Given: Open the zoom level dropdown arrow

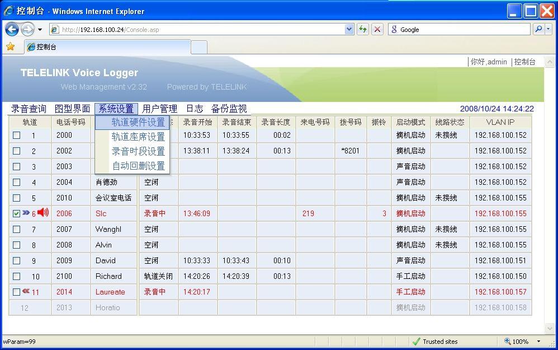Looking at the screenshot, I should tap(538, 342).
